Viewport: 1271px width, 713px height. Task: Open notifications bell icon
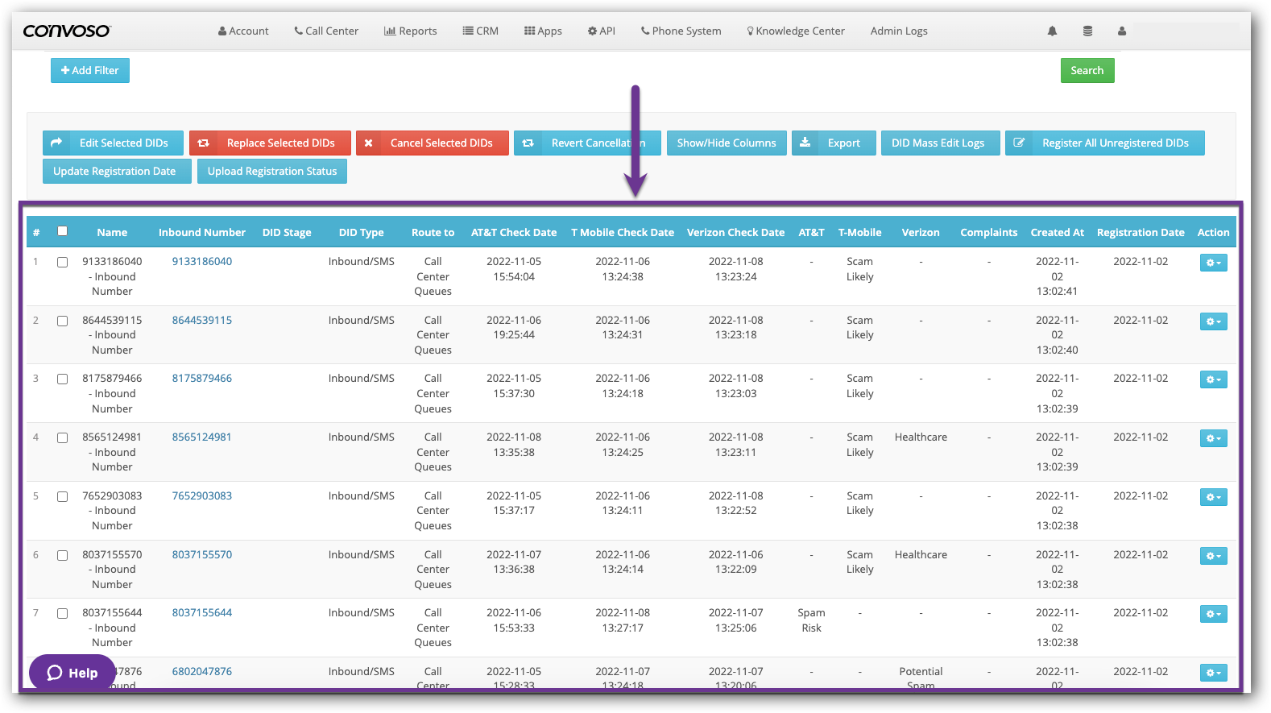[x=1052, y=31]
